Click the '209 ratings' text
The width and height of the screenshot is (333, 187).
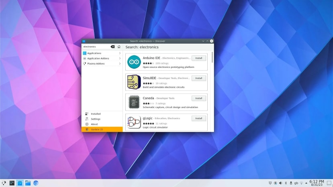[x=162, y=63]
